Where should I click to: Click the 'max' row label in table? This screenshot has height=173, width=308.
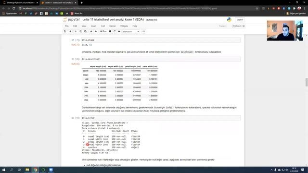[86, 100]
